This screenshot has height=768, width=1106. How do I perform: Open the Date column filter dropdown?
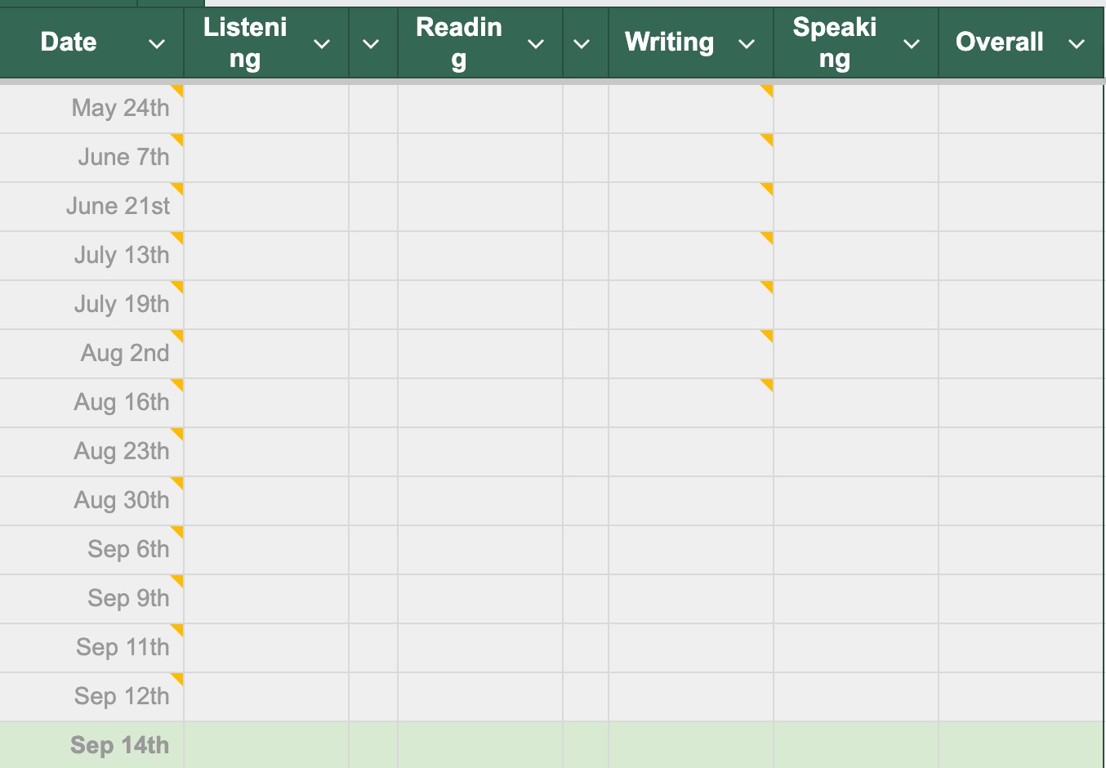tap(157, 44)
